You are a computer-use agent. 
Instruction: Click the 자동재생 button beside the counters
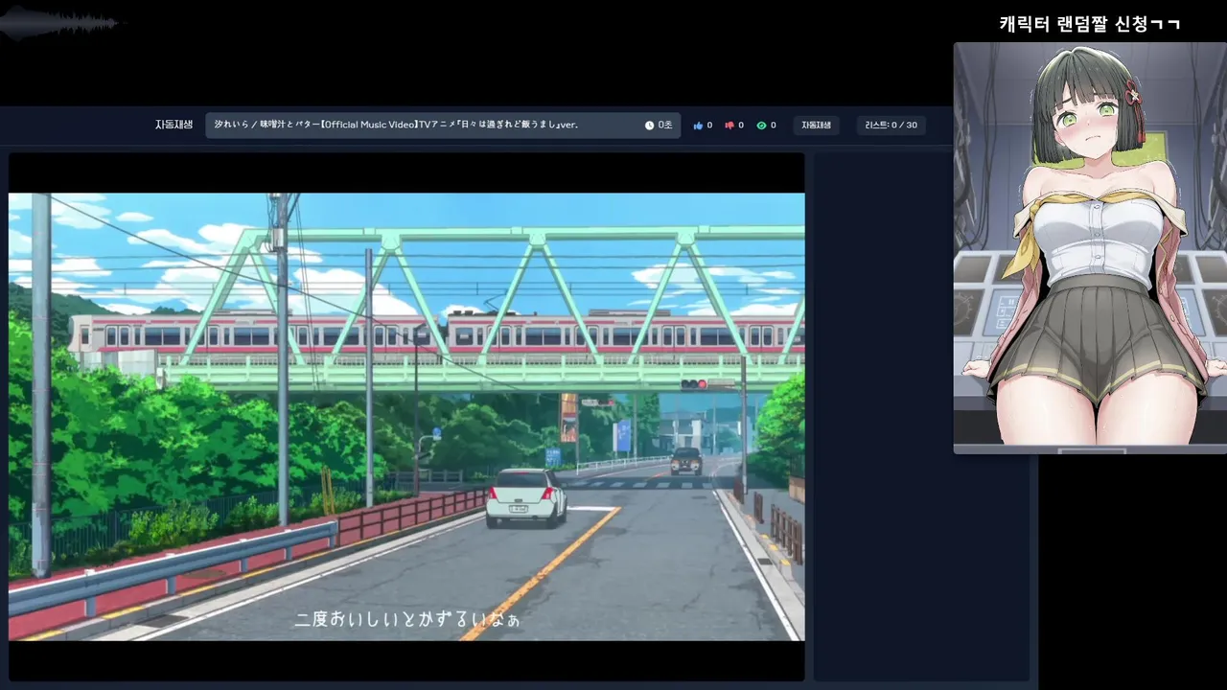[x=816, y=126]
